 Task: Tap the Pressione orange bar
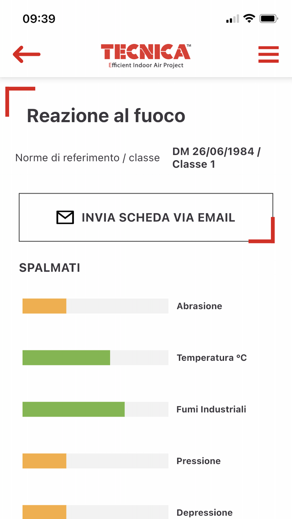[x=96, y=461]
